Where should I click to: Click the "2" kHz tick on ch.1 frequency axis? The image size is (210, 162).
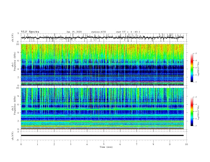coord(19,77)
